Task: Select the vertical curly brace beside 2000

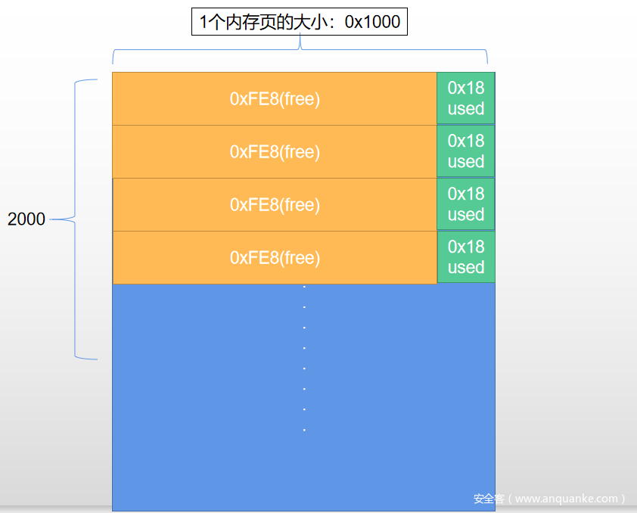Action: pos(76,219)
